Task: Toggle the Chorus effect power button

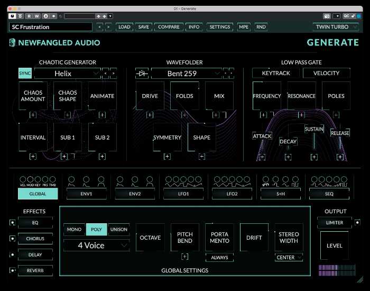Action: coord(13,239)
